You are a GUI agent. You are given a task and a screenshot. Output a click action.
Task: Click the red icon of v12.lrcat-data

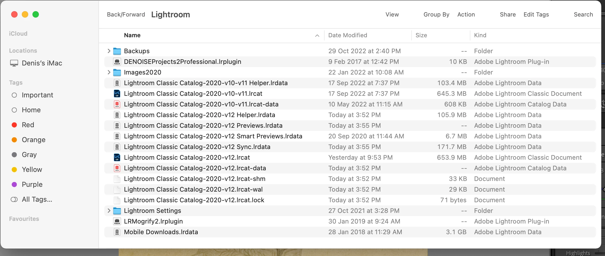[117, 168]
